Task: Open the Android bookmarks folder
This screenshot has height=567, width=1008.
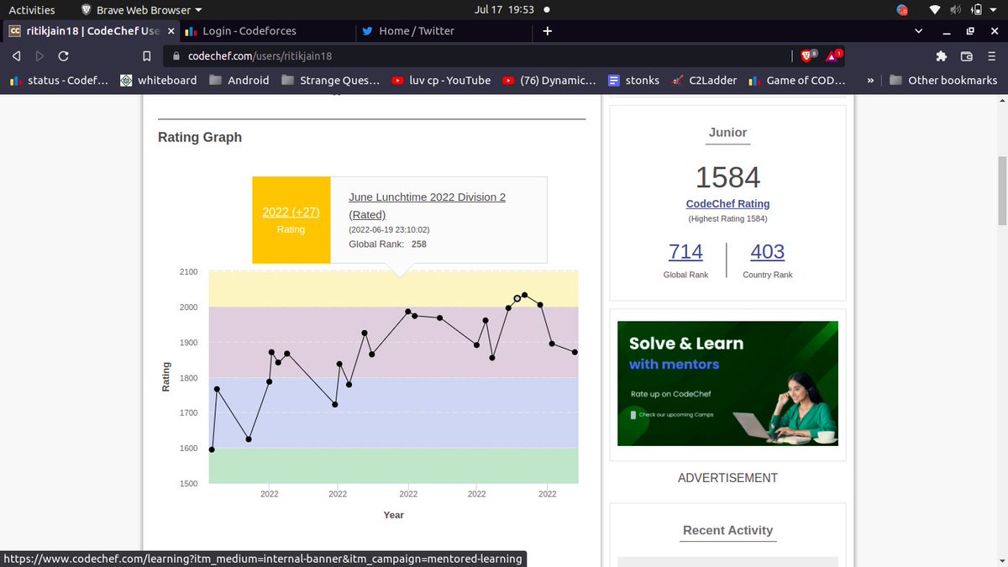Action: click(x=239, y=81)
